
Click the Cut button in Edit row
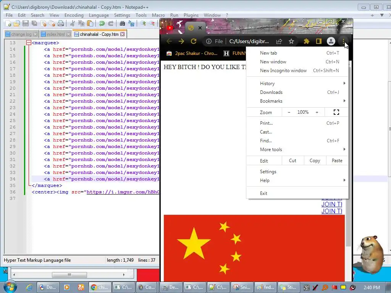click(x=293, y=161)
